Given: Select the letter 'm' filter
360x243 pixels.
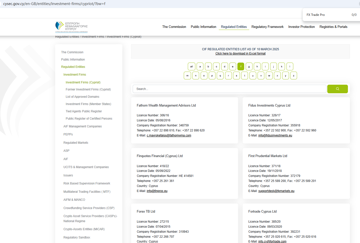Looking at the screenshot, I should (x=187, y=76).
